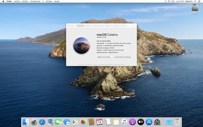Screen dimensions: 203x127
Task: Open Reminders list icon in Dock
Action: (x=108, y=122)
